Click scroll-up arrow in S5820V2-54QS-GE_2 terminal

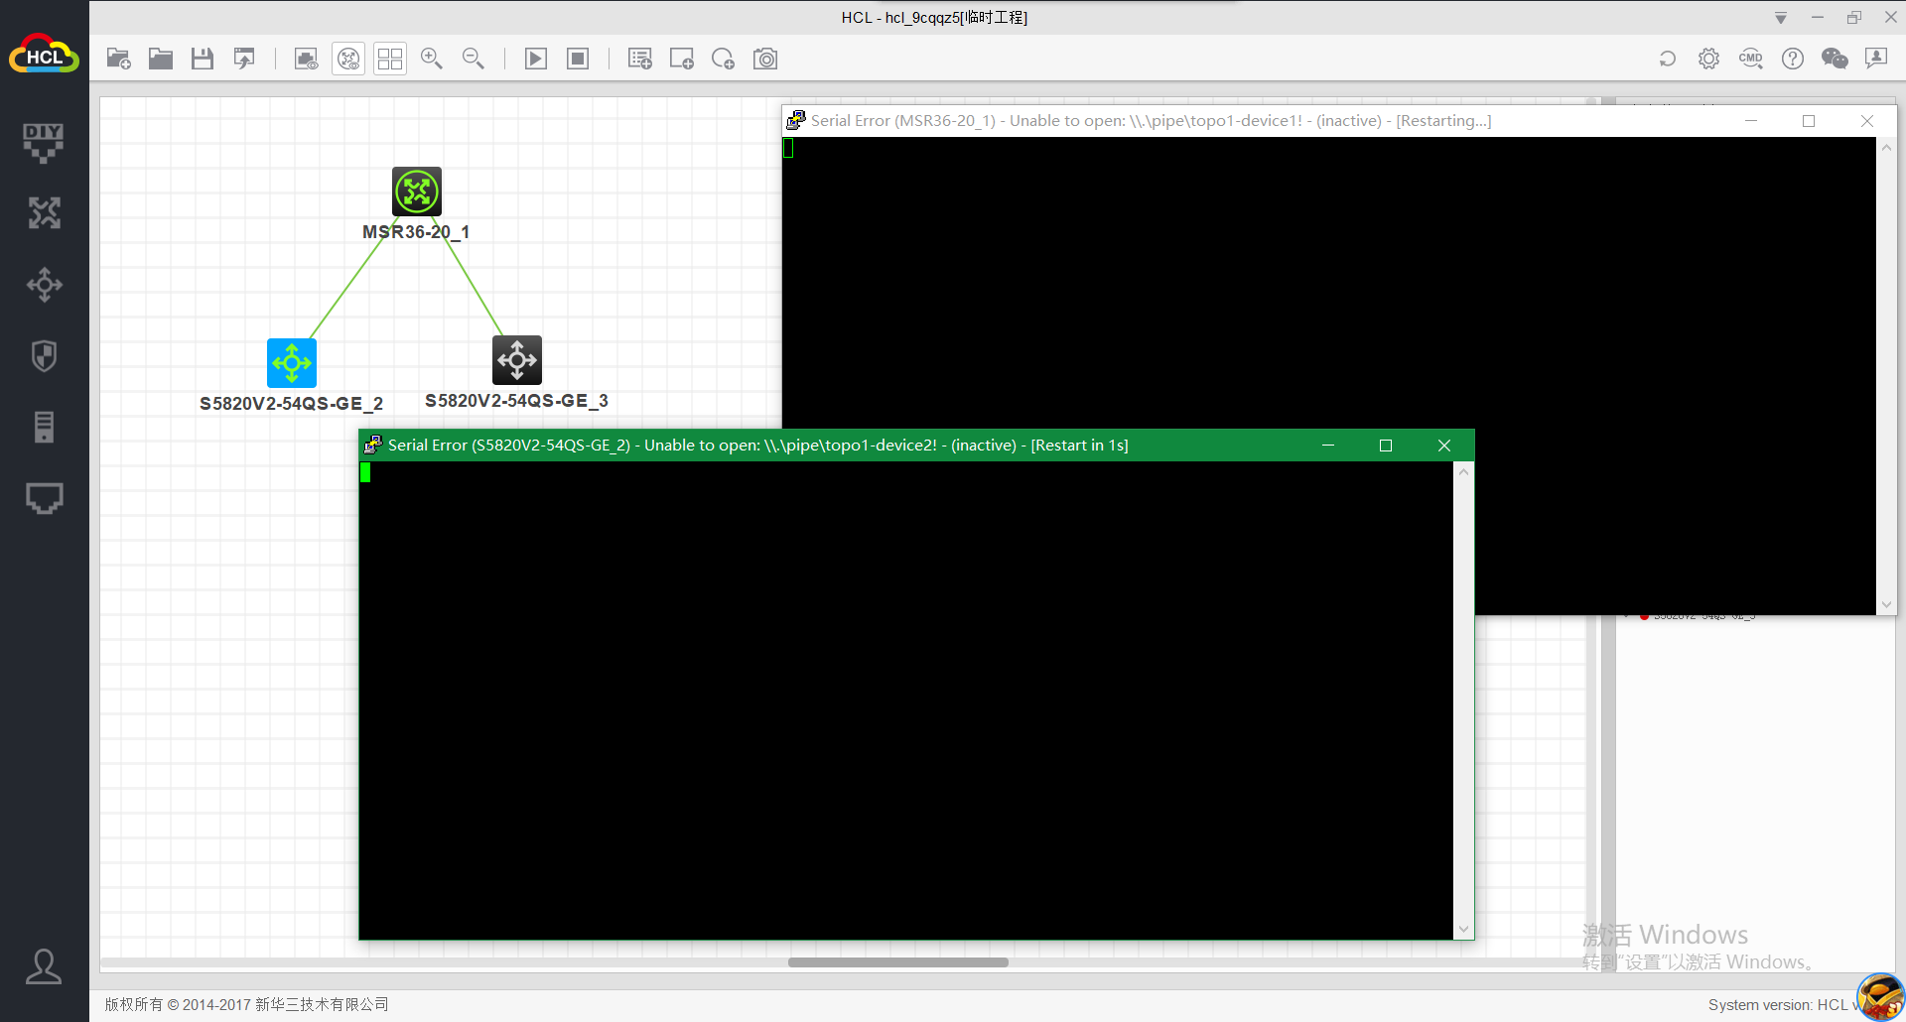1463,472
